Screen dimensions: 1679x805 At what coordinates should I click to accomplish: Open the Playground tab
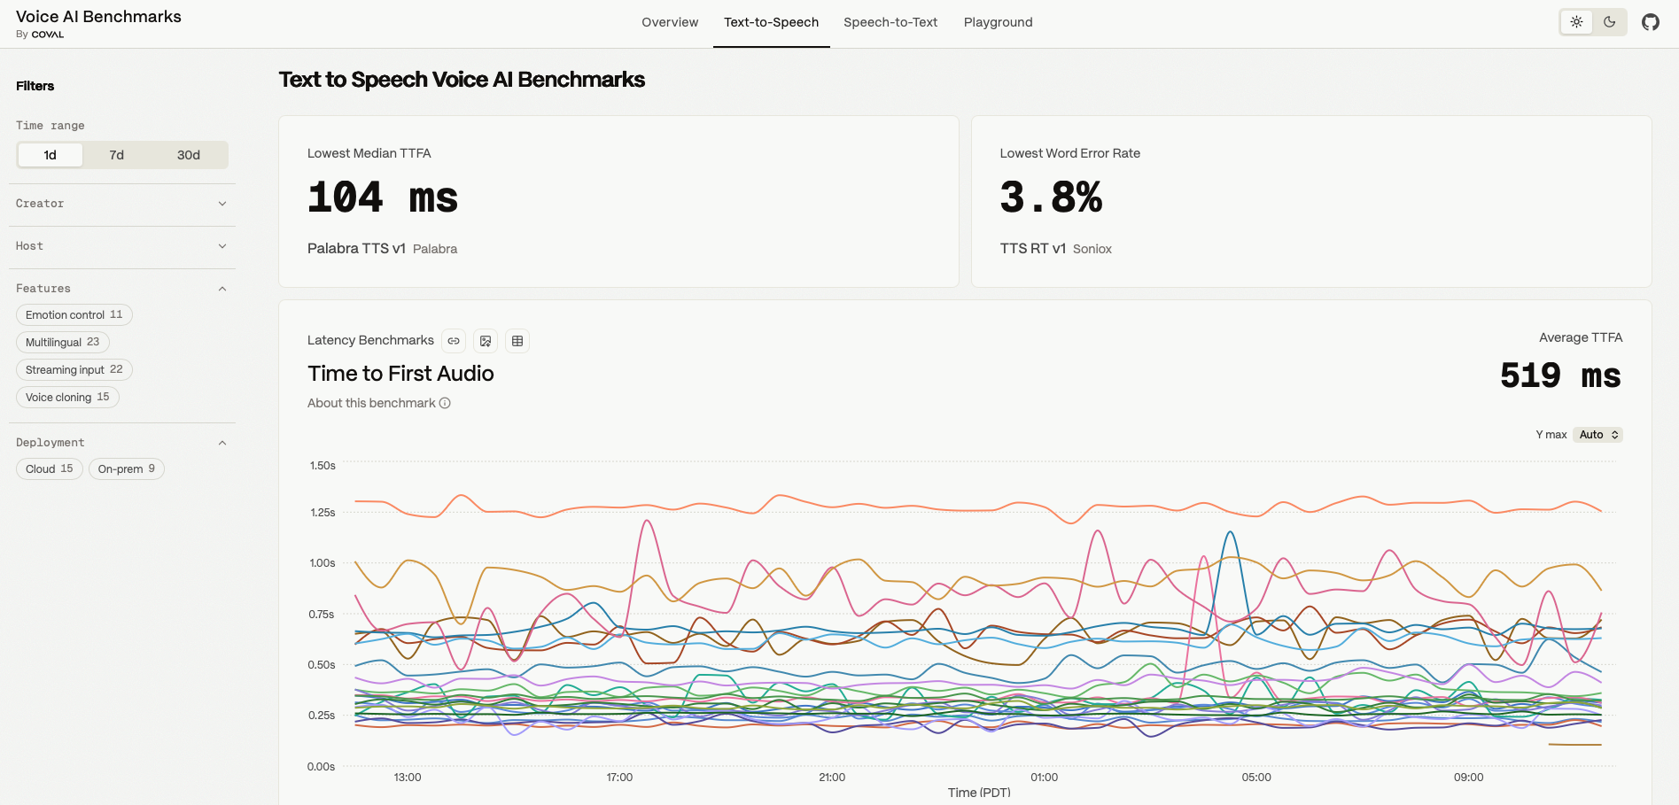coord(999,22)
